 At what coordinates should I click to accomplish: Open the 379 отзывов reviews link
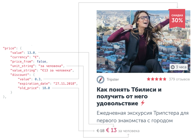(x=179, y=79)
